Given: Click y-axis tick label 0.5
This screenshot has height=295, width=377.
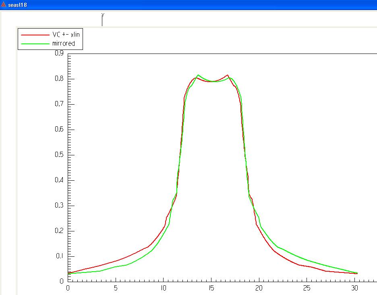Looking at the screenshot, I should tap(59, 155).
